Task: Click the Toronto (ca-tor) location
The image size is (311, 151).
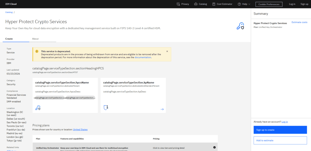Action: click(15, 126)
